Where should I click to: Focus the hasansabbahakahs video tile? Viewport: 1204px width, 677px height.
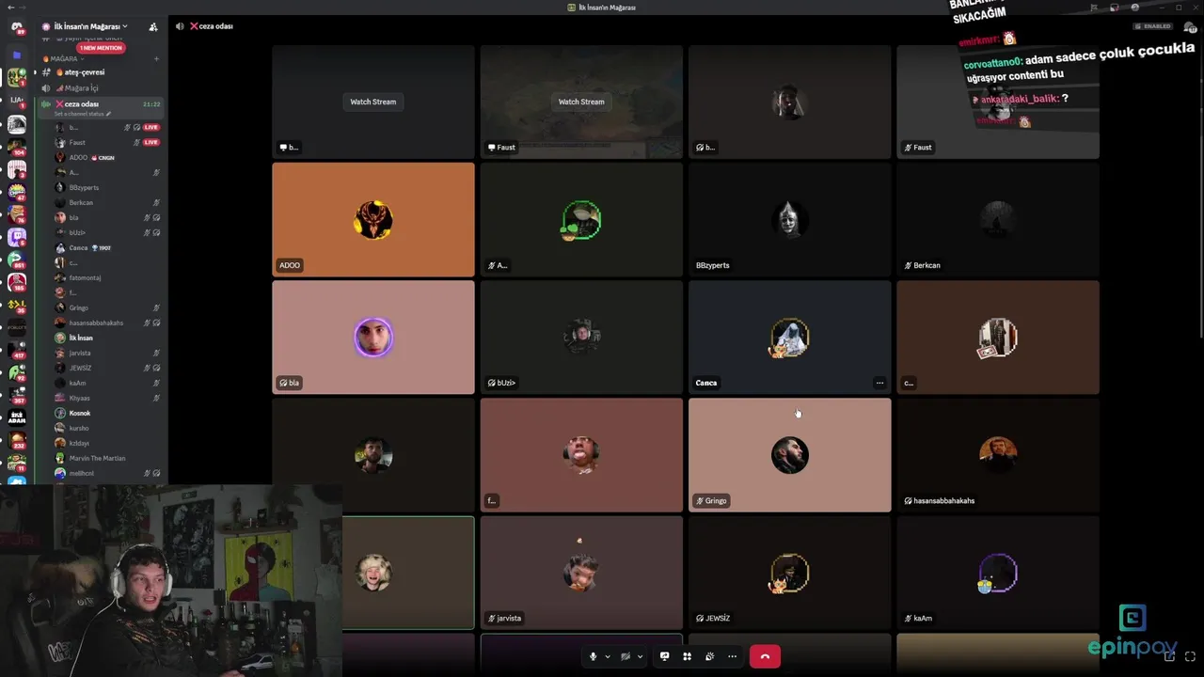click(x=997, y=455)
